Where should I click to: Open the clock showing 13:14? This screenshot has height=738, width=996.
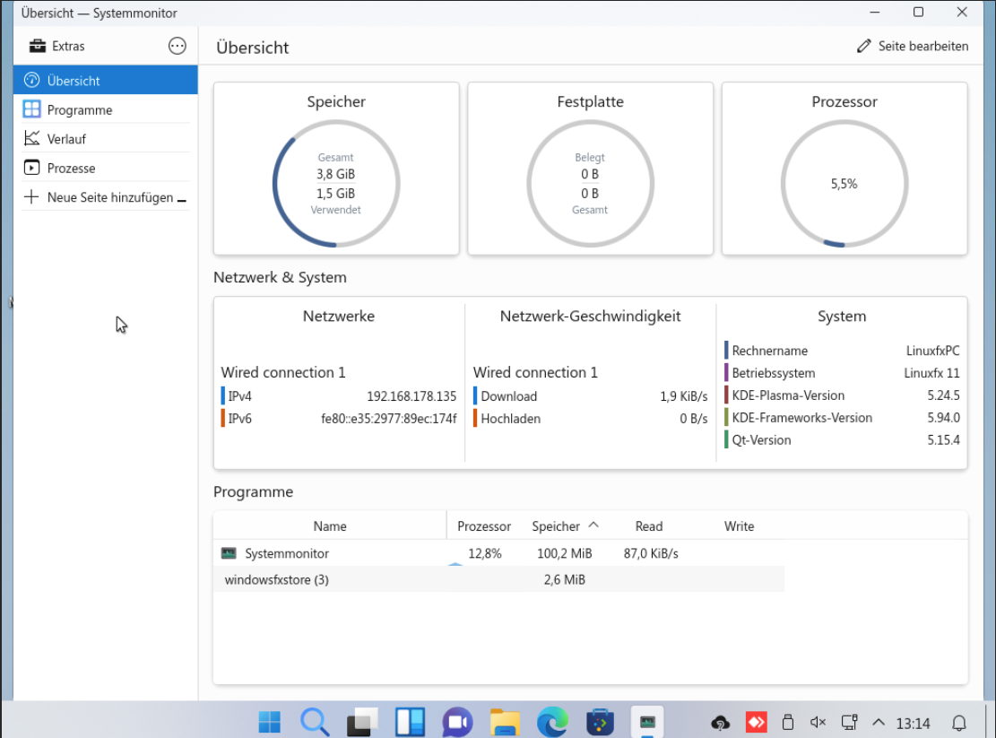[x=913, y=723]
